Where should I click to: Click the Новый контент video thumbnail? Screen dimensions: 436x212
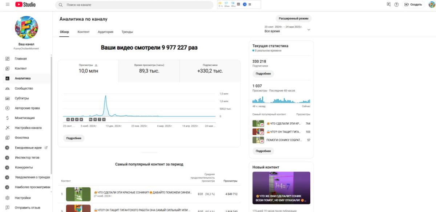281,188
